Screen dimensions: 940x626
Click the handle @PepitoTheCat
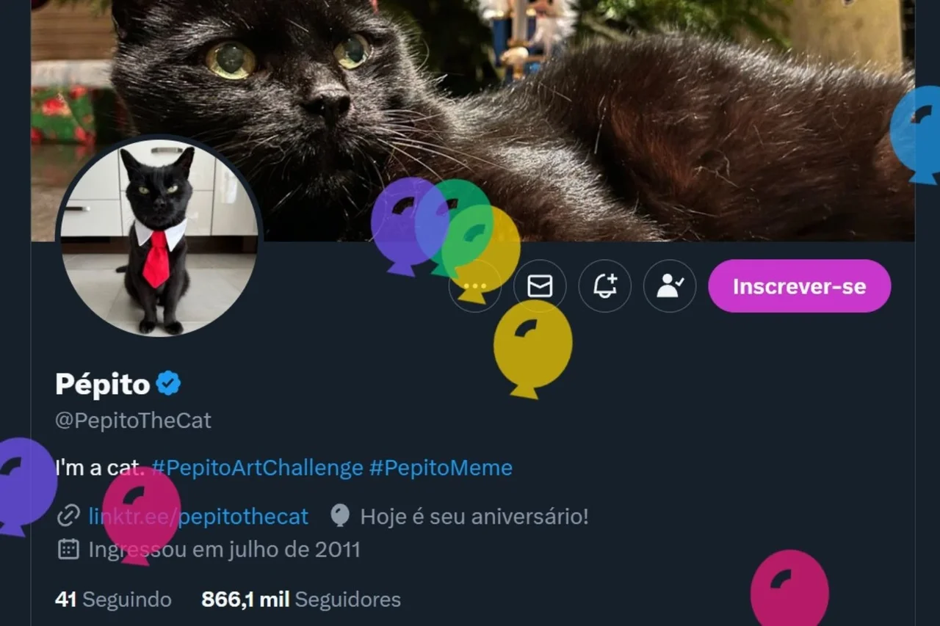(133, 420)
